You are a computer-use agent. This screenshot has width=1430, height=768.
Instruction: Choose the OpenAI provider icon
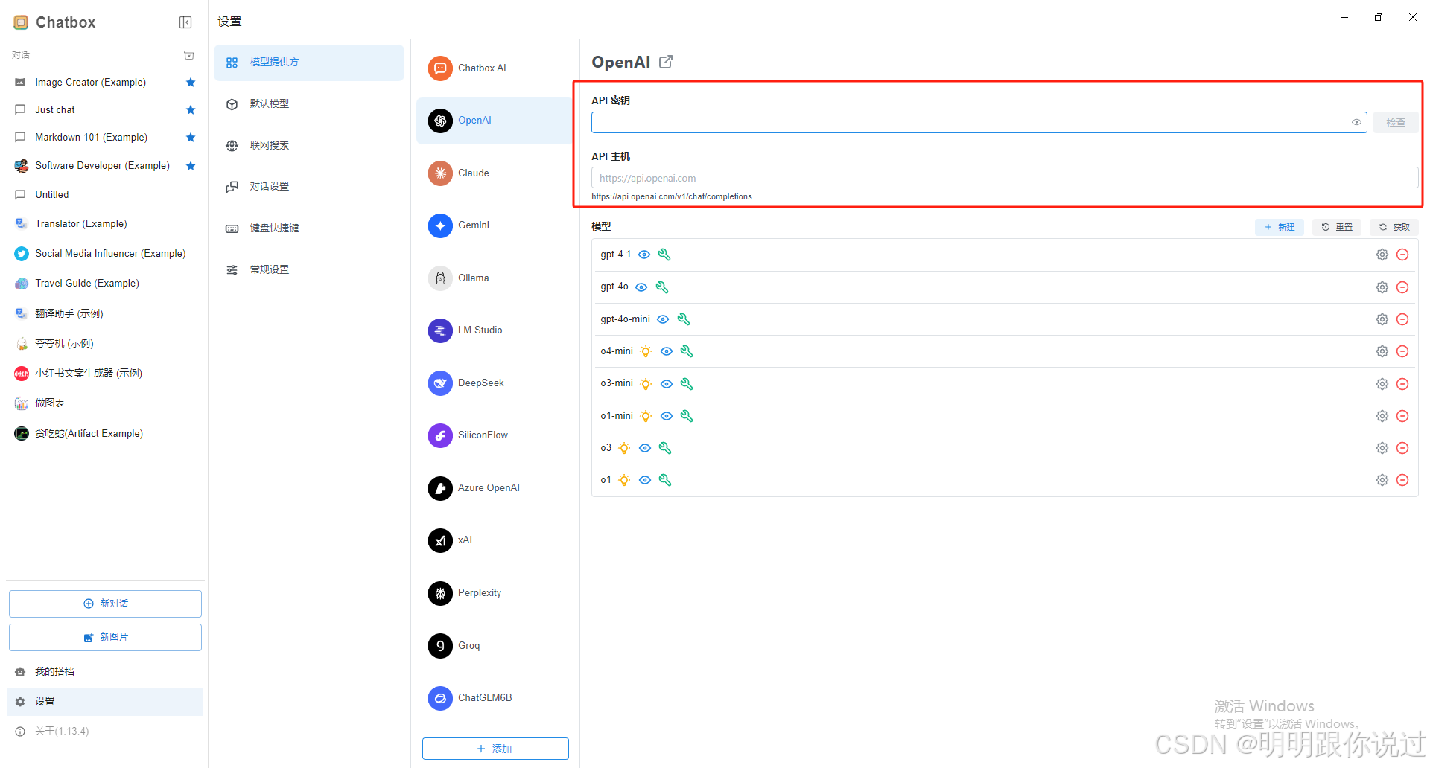tap(440, 121)
